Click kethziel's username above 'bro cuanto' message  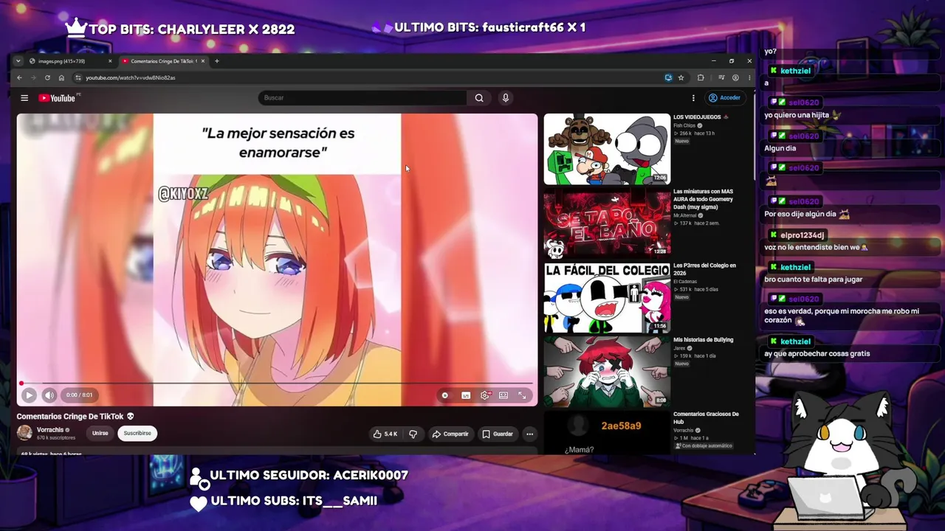796,267
